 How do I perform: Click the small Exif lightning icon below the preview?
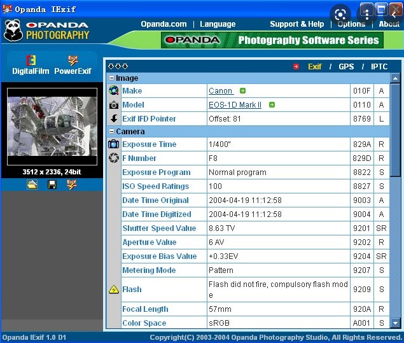coord(72,185)
